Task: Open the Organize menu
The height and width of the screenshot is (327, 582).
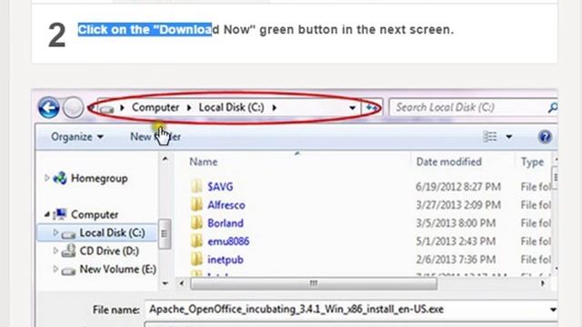Action: click(x=77, y=137)
